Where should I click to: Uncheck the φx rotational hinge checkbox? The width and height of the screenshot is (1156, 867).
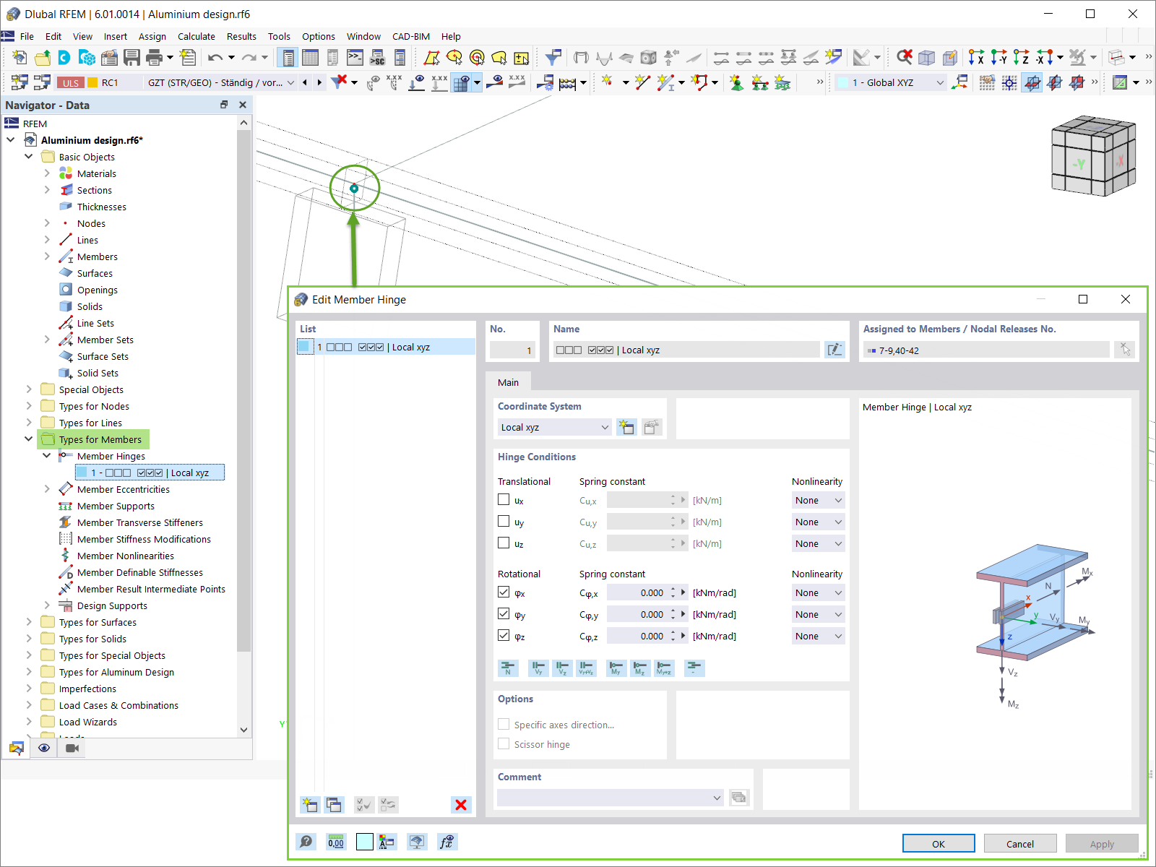[504, 592]
